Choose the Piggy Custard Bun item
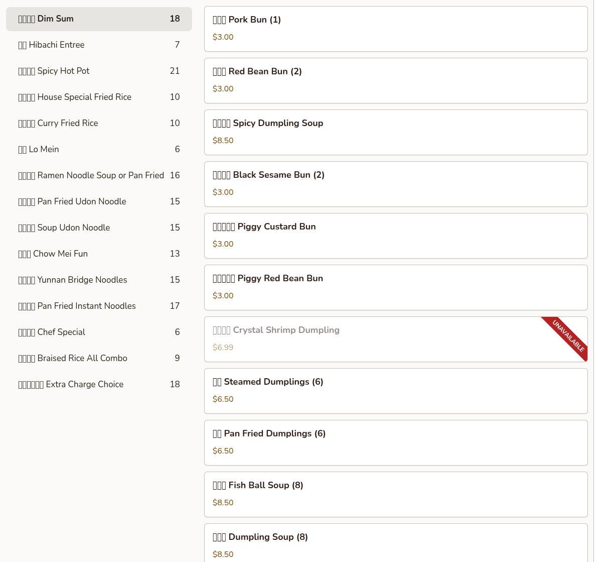 coord(395,236)
